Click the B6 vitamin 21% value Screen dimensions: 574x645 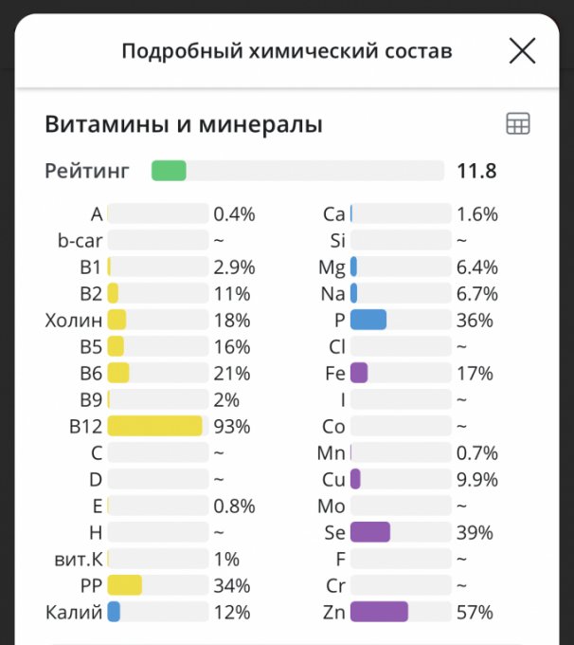(232, 374)
